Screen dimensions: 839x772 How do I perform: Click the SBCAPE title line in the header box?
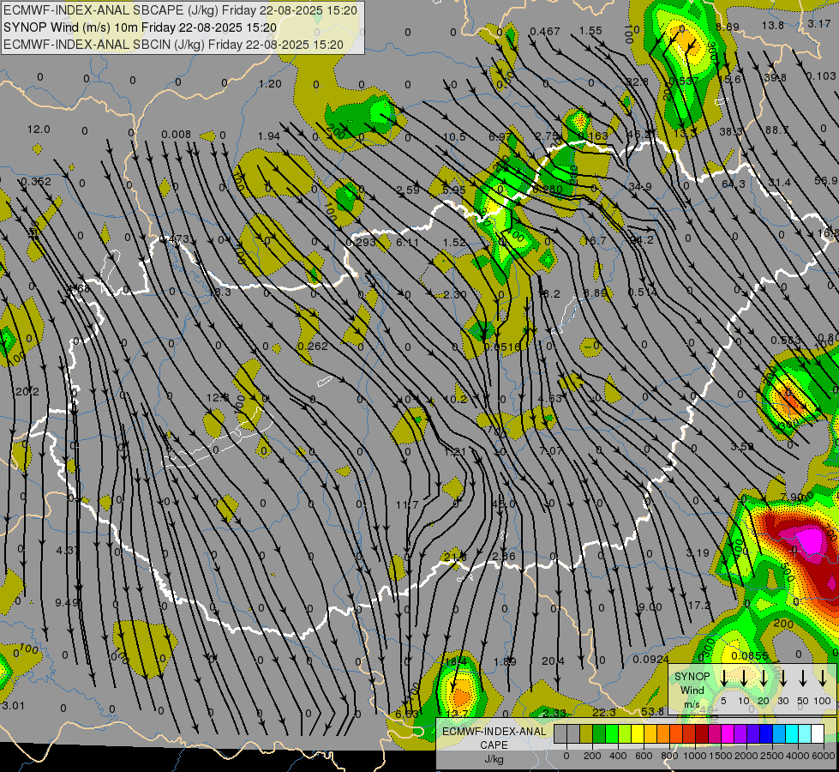pyautogui.click(x=180, y=10)
